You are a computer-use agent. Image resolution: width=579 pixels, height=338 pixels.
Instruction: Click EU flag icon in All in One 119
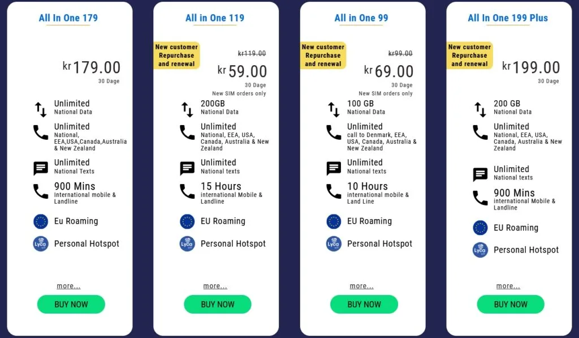(187, 221)
